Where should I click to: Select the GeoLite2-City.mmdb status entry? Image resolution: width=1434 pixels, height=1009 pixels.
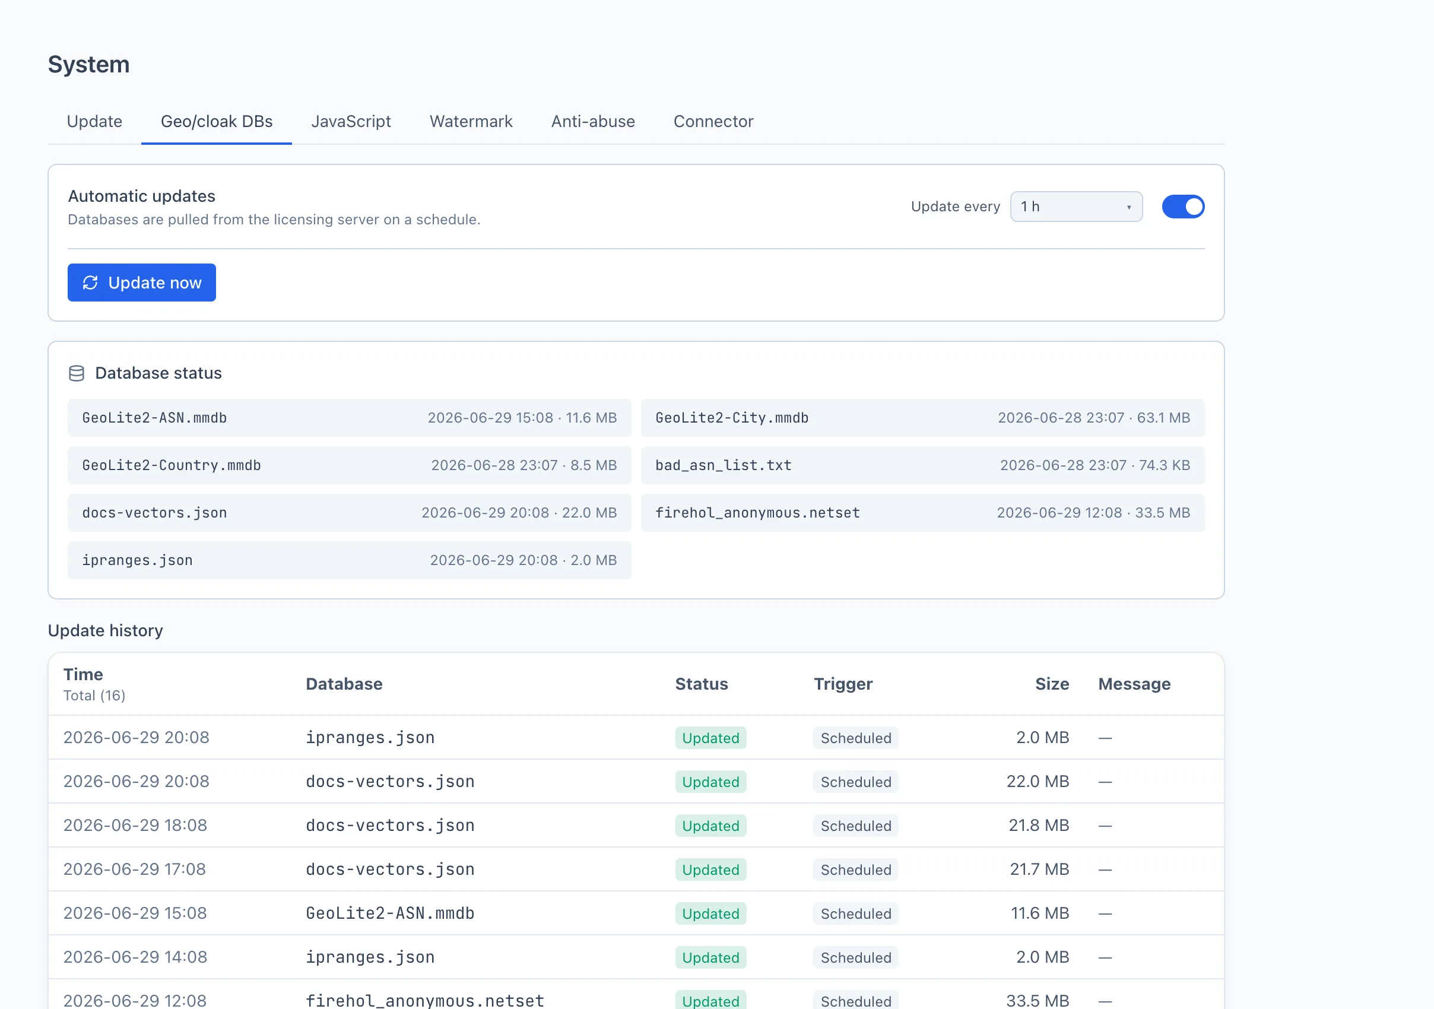922,418
